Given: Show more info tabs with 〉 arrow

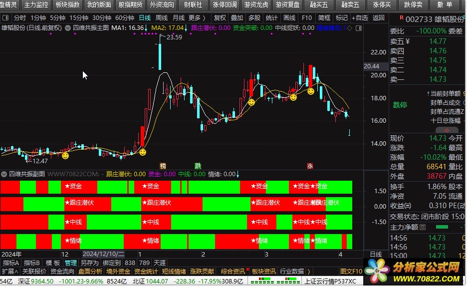Looking at the screenshot, I should click(x=309, y=272).
